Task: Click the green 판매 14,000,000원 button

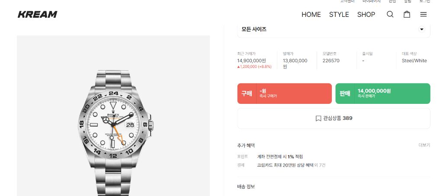Action: 383,93
